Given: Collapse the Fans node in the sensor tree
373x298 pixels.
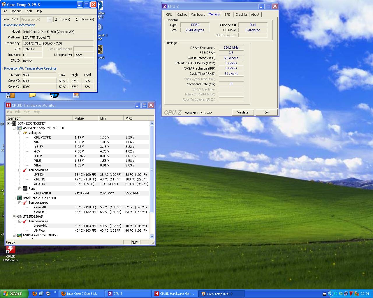Looking at the screenshot, I should tap(20, 189).
